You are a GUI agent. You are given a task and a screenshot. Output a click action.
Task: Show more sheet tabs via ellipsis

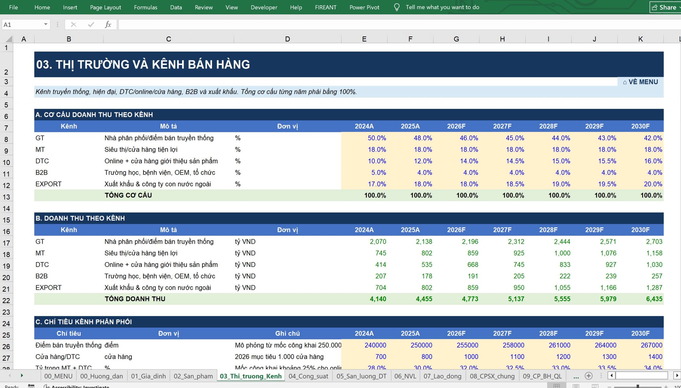[x=576, y=376]
